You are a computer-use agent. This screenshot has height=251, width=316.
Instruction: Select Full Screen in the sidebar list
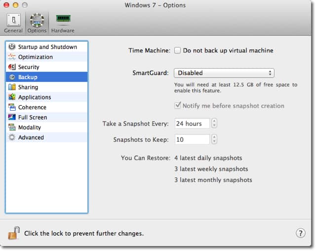pos(47,117)
